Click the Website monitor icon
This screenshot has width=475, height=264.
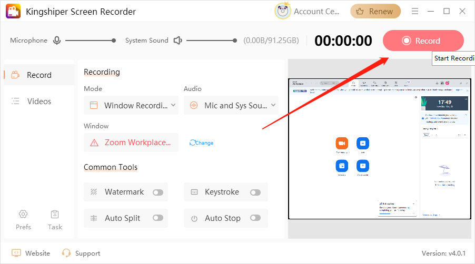pos(16,253)
